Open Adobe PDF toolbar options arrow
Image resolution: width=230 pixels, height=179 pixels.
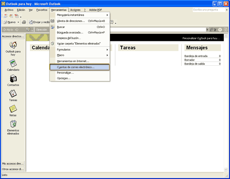(x=21, y=17)
